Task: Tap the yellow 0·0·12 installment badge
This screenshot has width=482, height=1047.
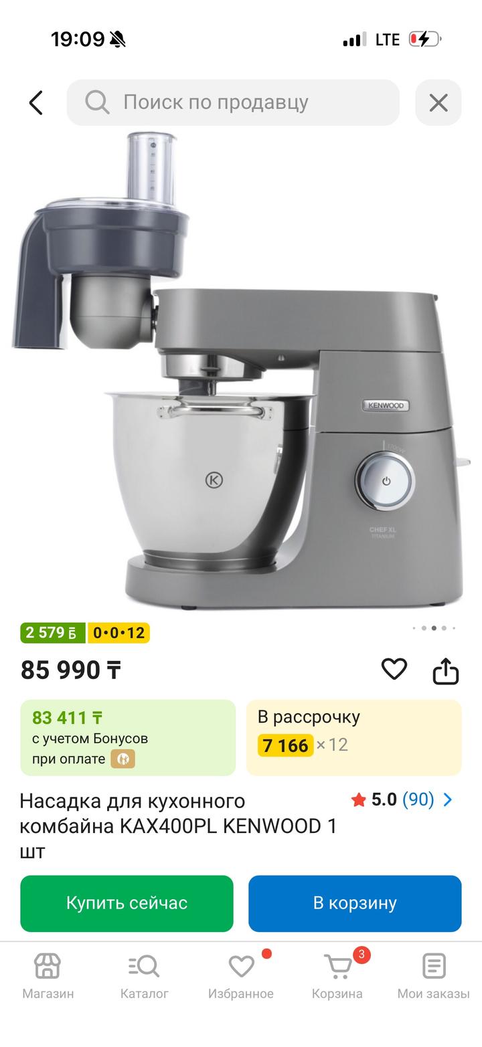Action: (x=118, y=632)
